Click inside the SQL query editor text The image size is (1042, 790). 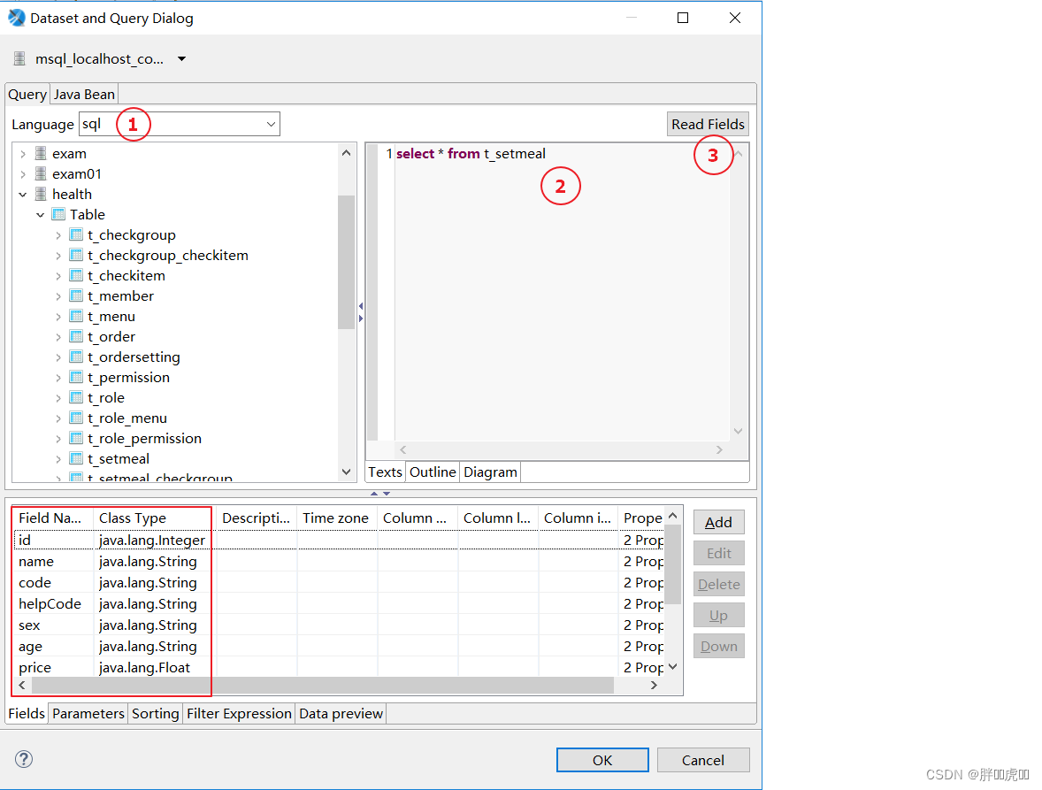pyautogui.click(x=471, y=153)
